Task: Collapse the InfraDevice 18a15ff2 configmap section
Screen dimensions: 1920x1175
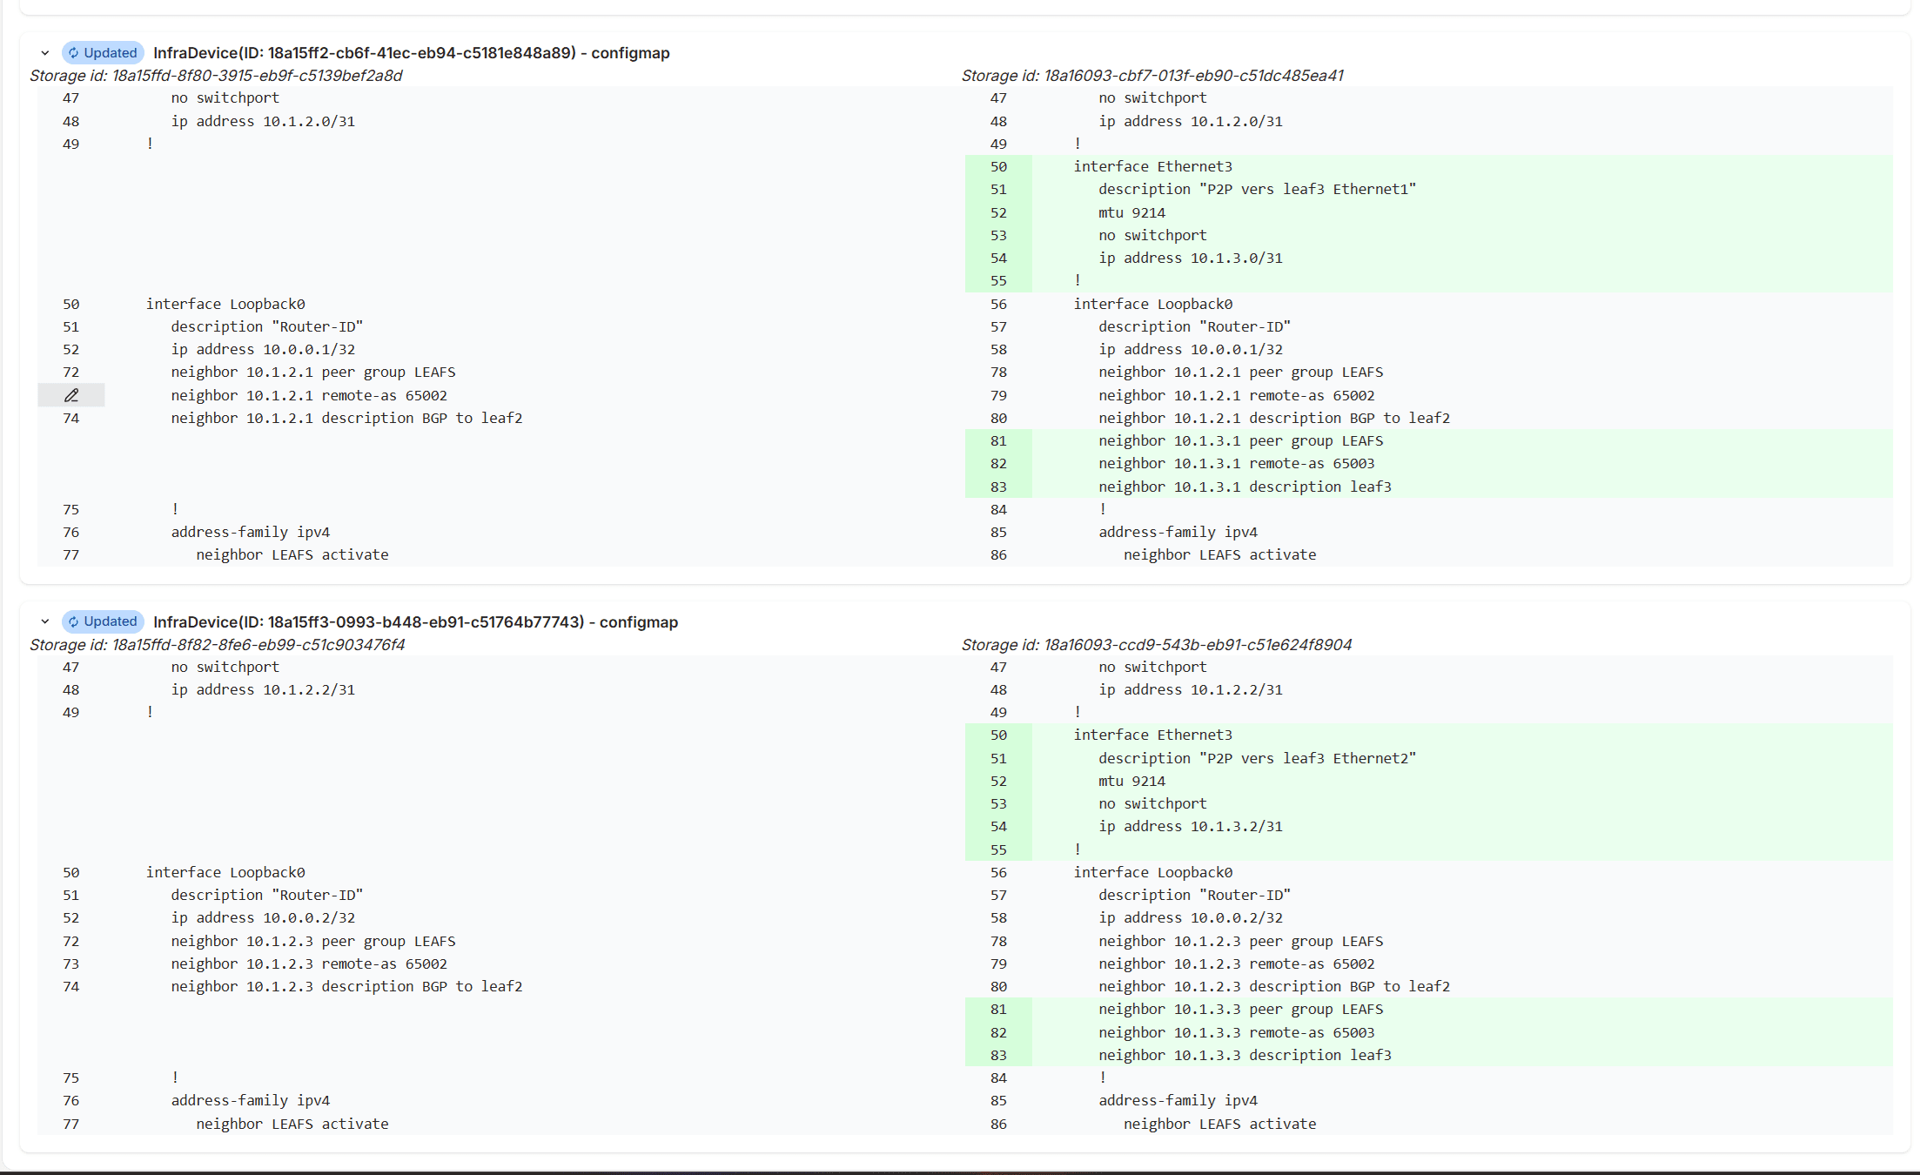Action: click(45, 53)
